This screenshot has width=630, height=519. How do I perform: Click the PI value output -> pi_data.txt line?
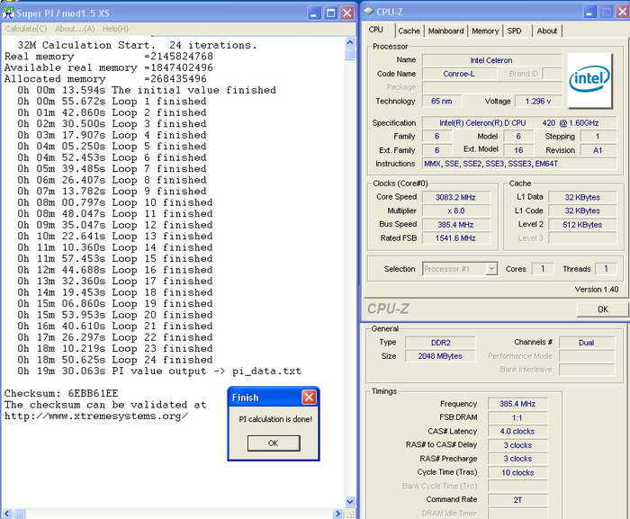pos(159,371)
